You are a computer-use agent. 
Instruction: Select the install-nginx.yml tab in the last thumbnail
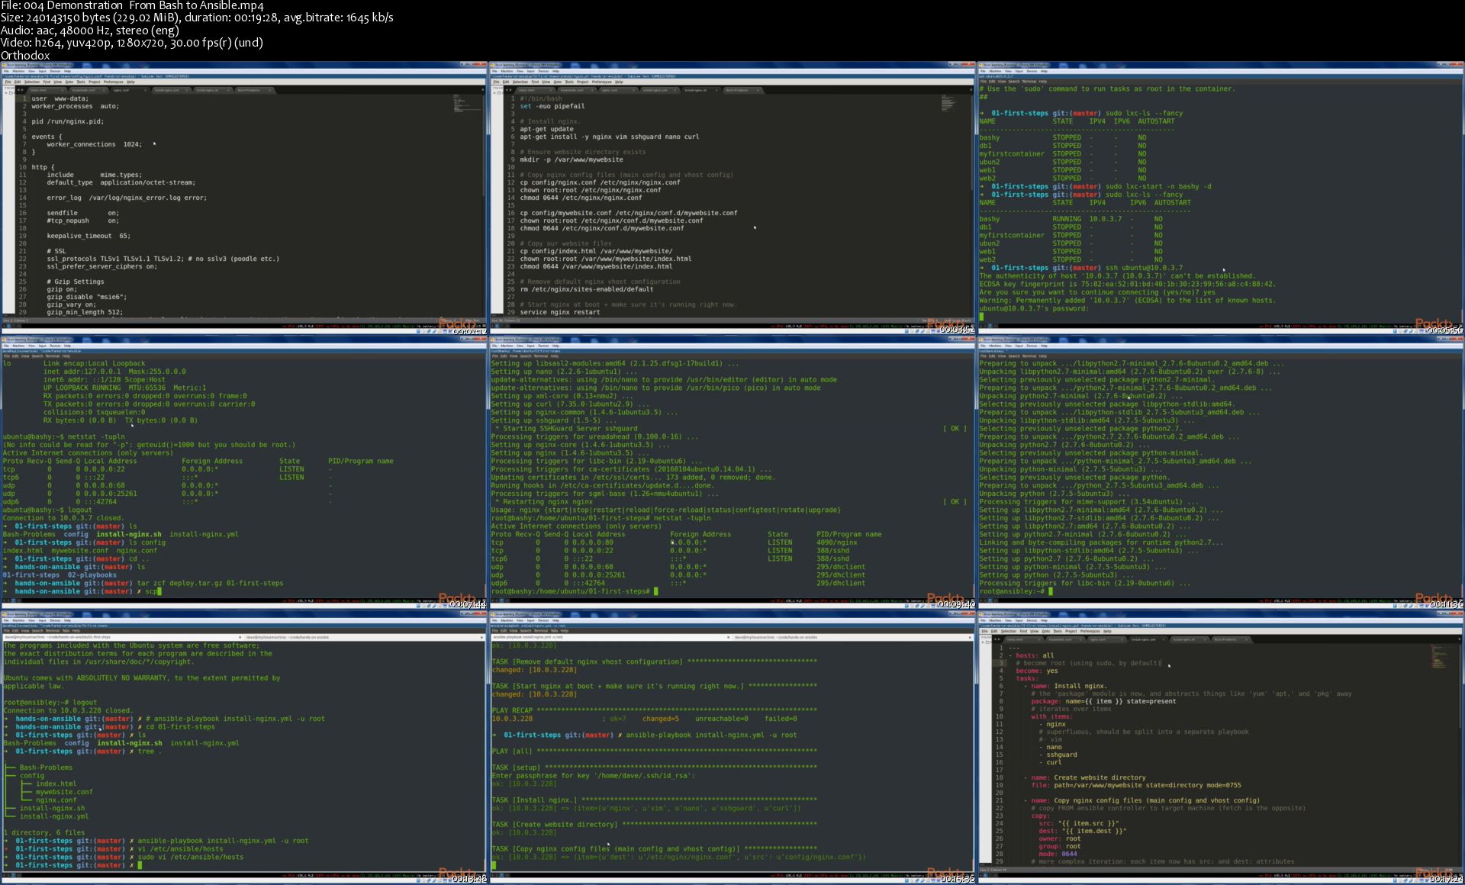[x=1143, y=639]
